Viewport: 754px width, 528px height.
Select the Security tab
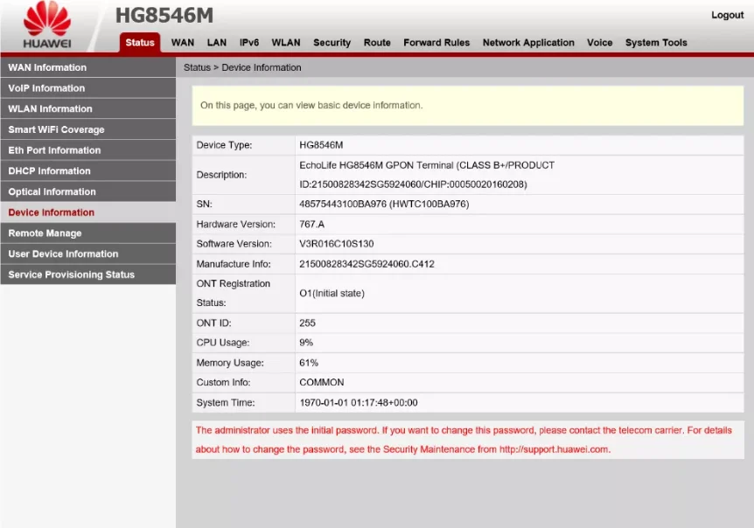click(x=332, y=42)
